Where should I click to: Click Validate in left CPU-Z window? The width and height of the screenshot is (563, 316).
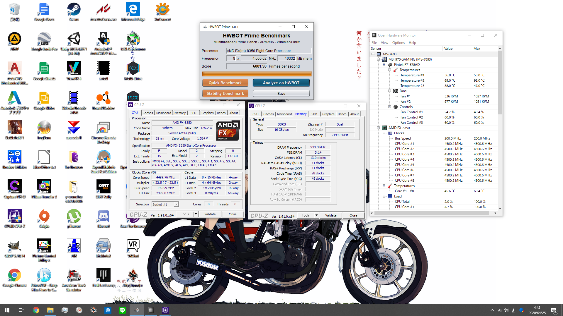coord(210,214)
